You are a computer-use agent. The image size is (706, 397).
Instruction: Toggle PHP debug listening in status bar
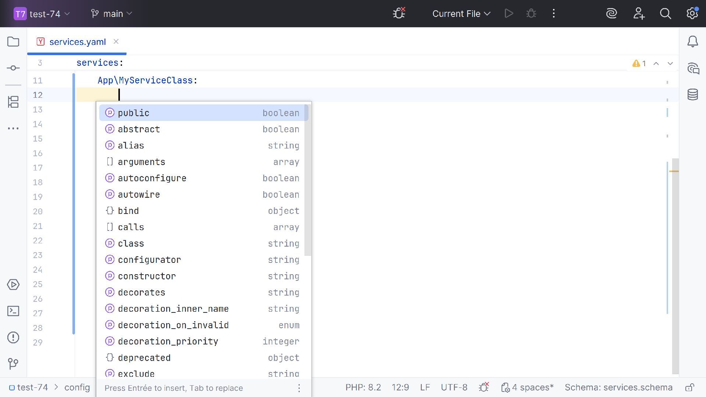pyautogui.click(x=484, y=387)
